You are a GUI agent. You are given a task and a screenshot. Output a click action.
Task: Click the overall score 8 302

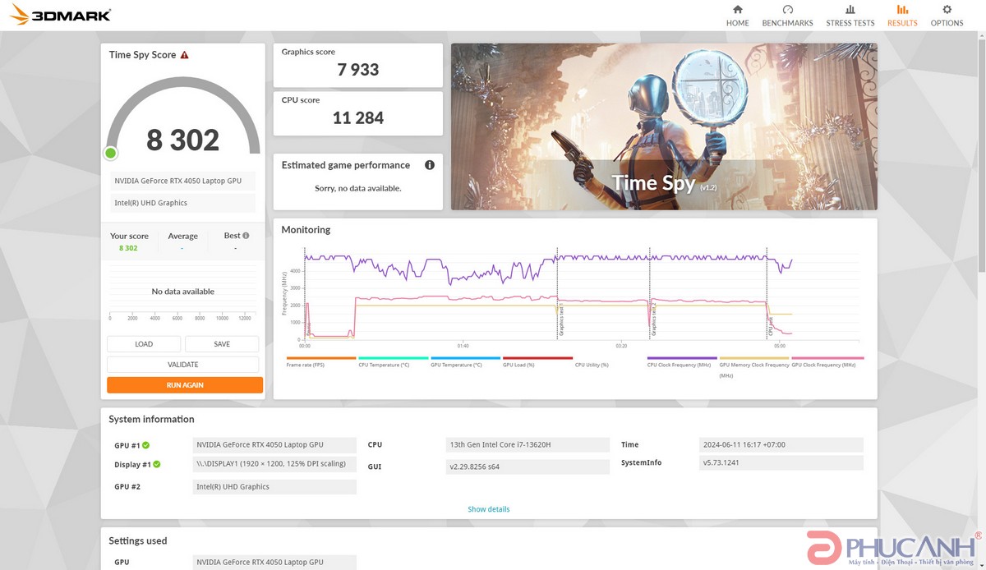tap(183, 140)
